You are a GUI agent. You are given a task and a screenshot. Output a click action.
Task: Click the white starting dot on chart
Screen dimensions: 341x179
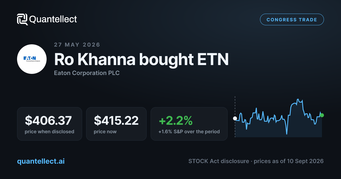pyautogui.click(x=235, y=118)
